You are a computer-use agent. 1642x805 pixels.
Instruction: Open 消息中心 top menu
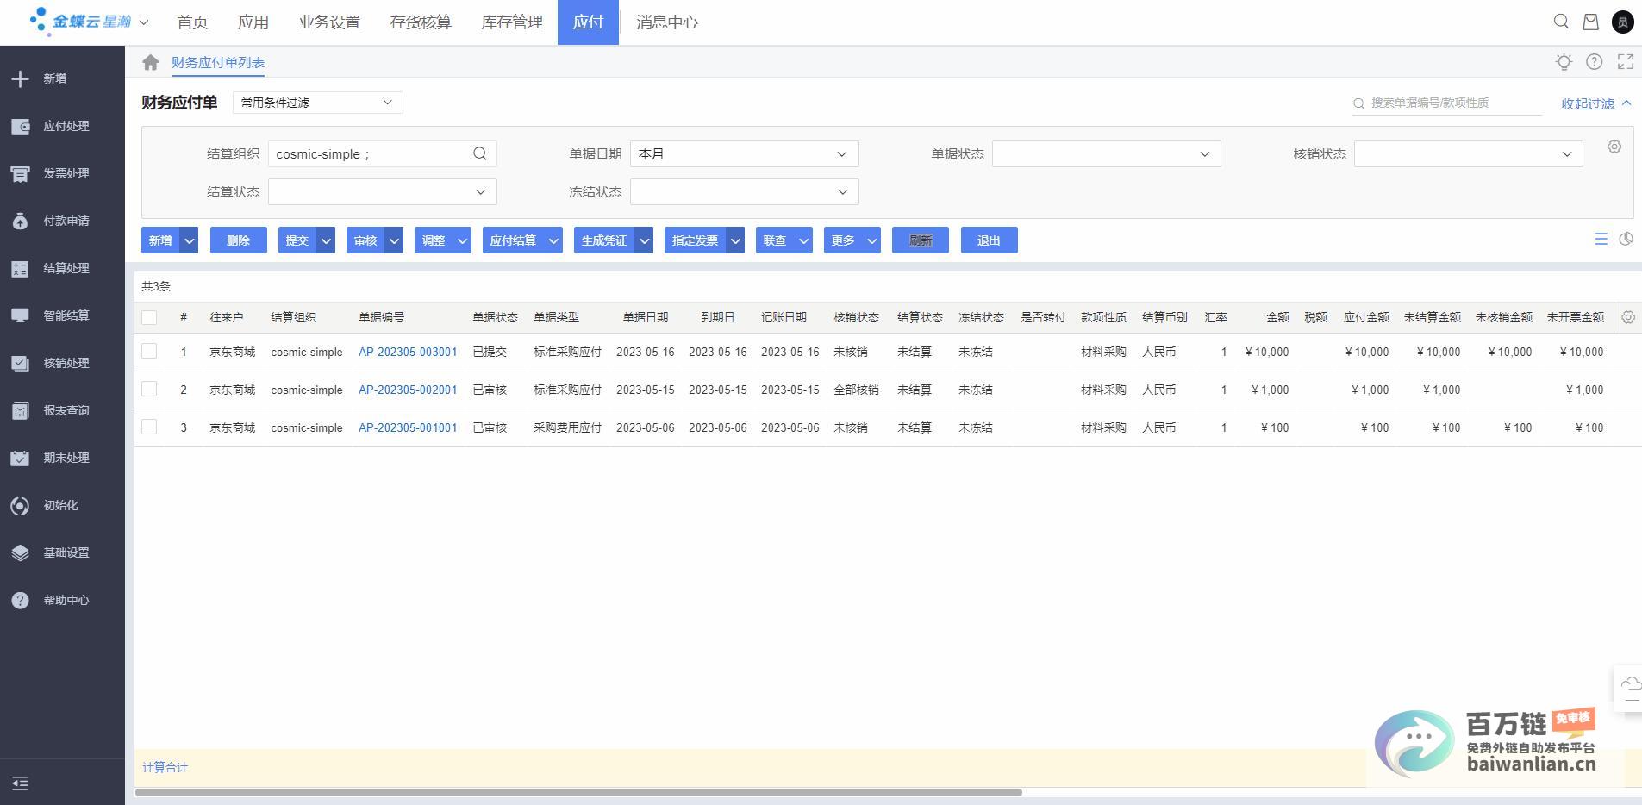[667, 22]
